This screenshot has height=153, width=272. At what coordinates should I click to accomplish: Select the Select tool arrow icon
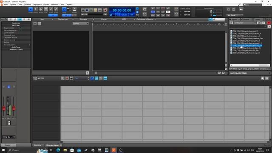36,9
